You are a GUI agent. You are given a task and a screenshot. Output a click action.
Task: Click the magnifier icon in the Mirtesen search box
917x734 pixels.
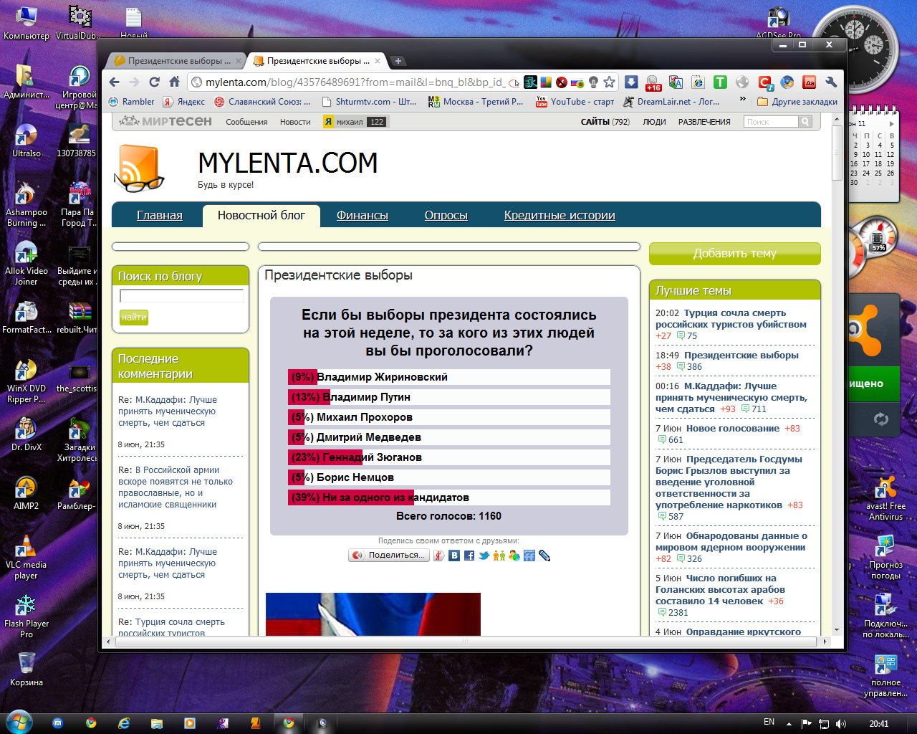coord(805,122)
